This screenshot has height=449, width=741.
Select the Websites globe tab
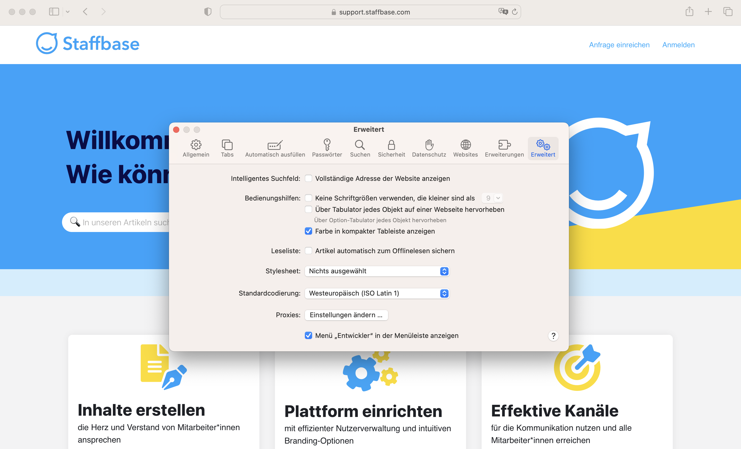coord(465,148)
